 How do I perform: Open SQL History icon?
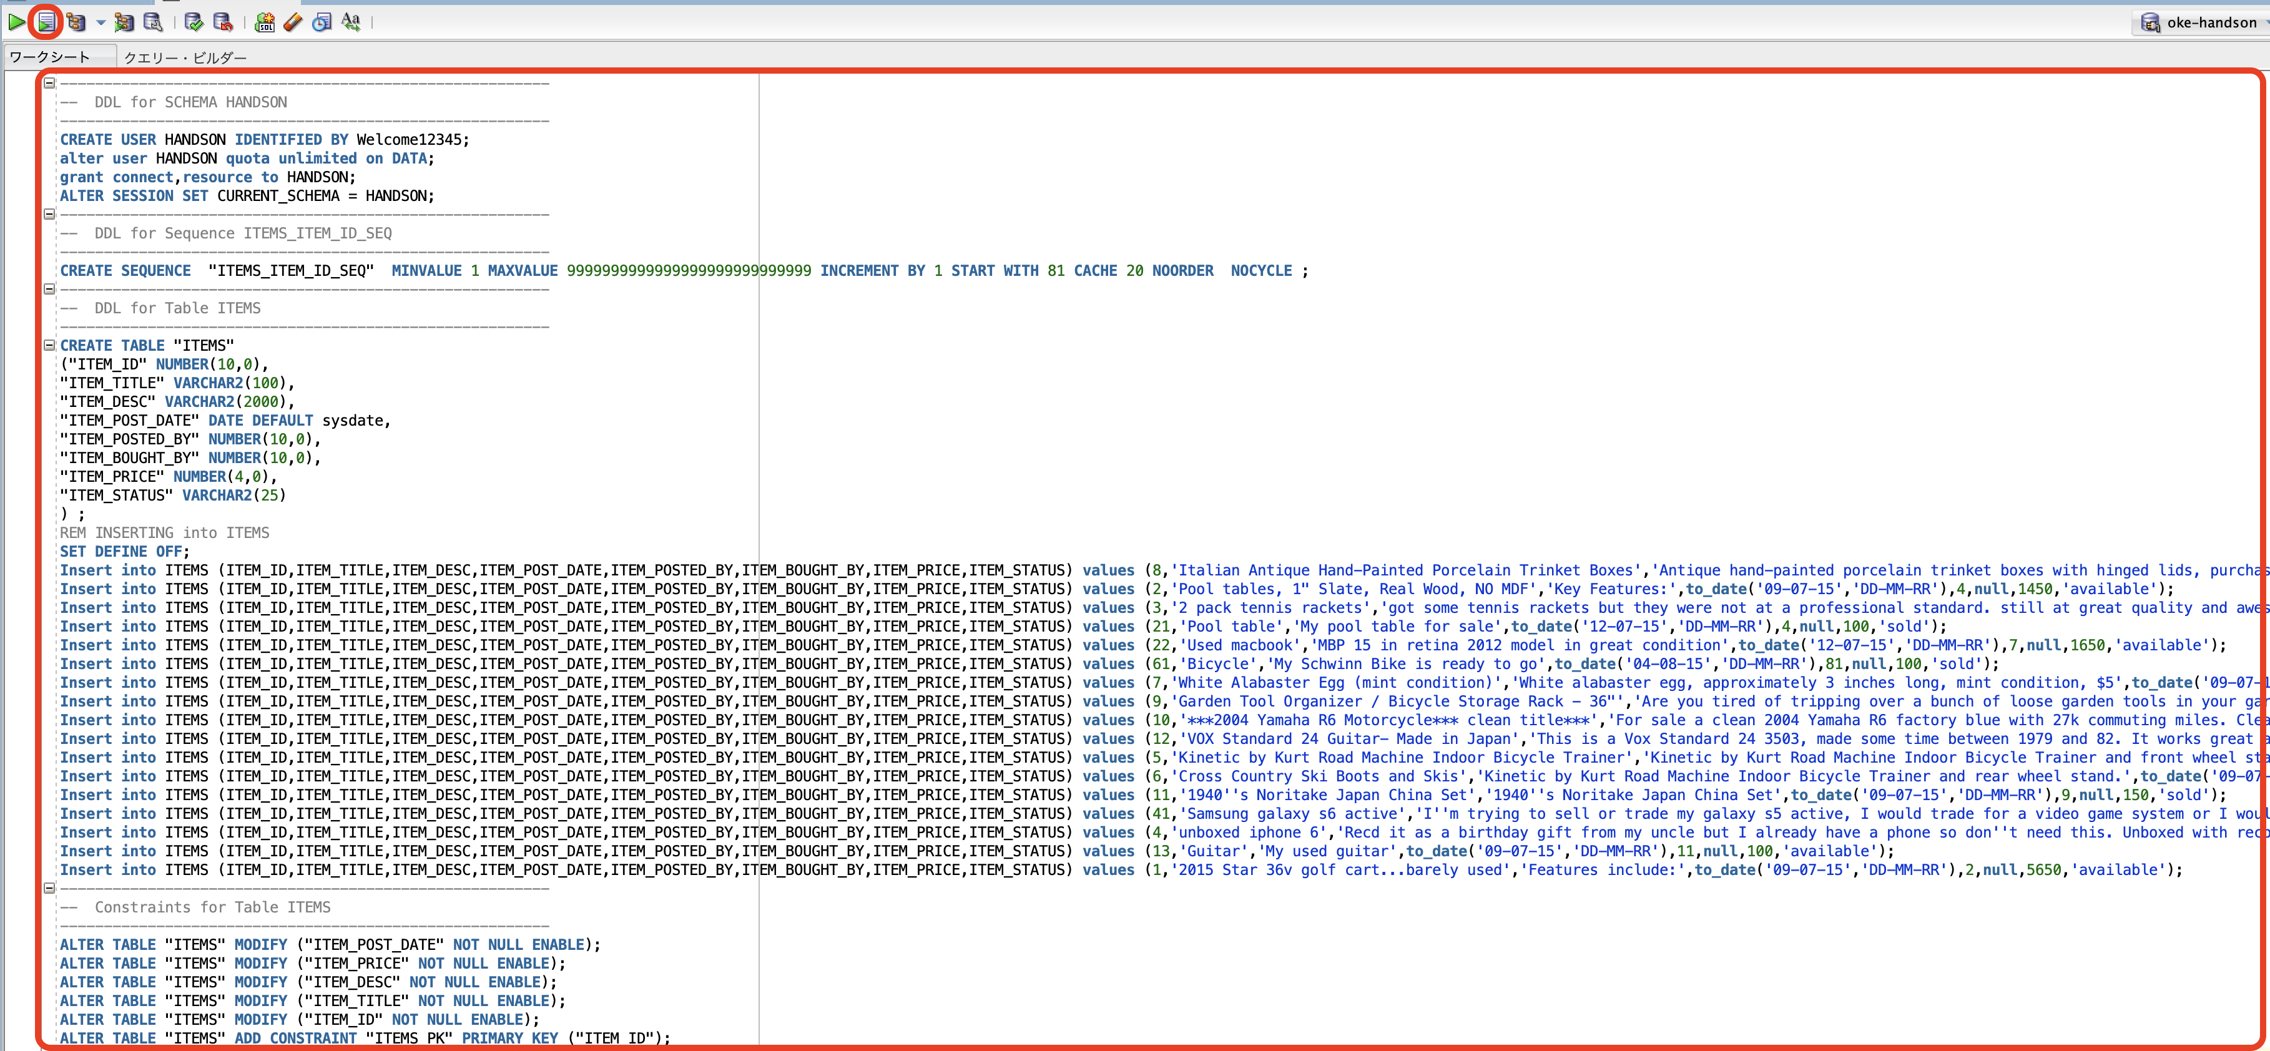point(323,22)
